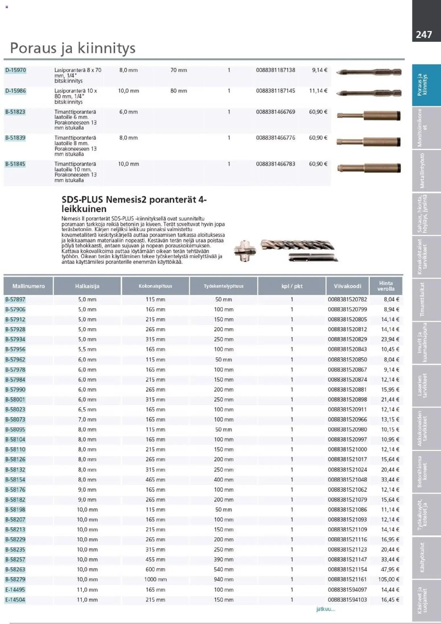Open the Konekohtaiset tarvikkeet side tab
The width and height of the screenshot is (441, 624).
[426, 257]
